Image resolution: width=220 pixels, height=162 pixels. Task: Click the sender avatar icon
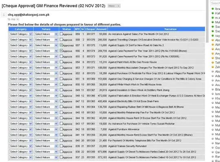4,15
